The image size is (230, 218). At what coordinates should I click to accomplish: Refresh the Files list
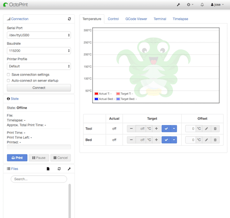coord(59,169)
